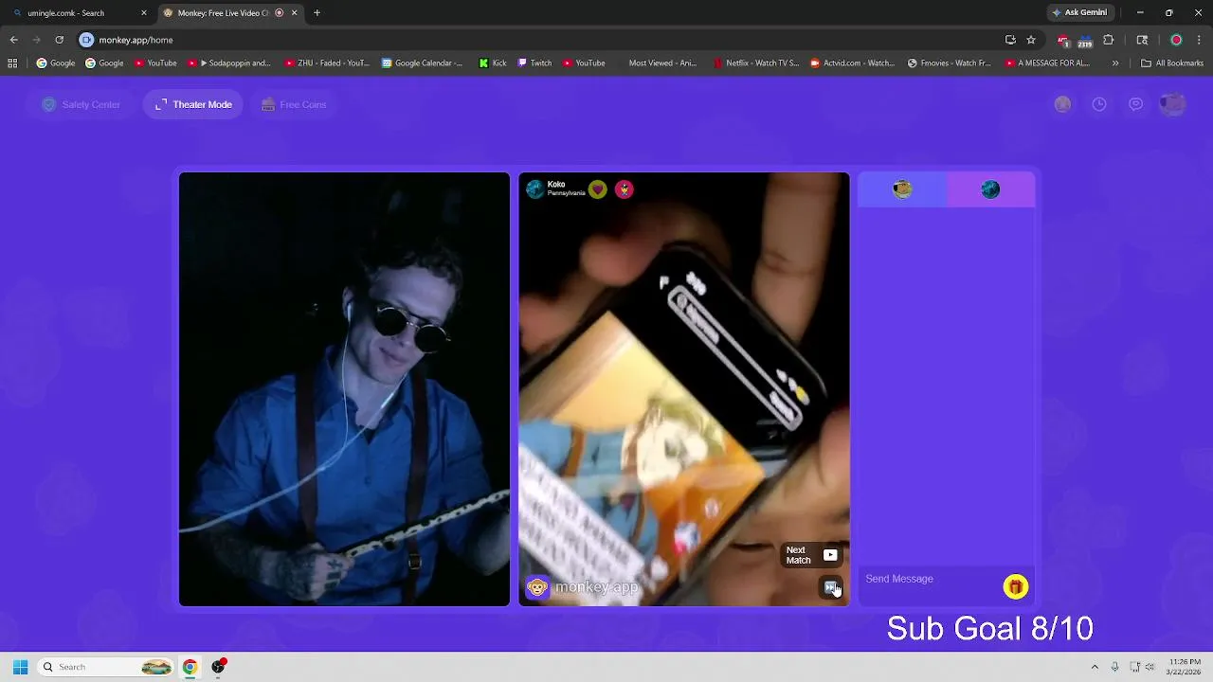Open the Extensions puzzle menu
Viewport: 1213px width, 682px height.
click(1109, 40)
